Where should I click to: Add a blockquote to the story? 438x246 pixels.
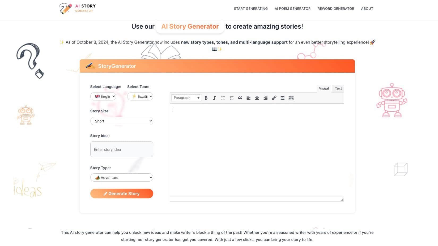[x=240, y=98]
